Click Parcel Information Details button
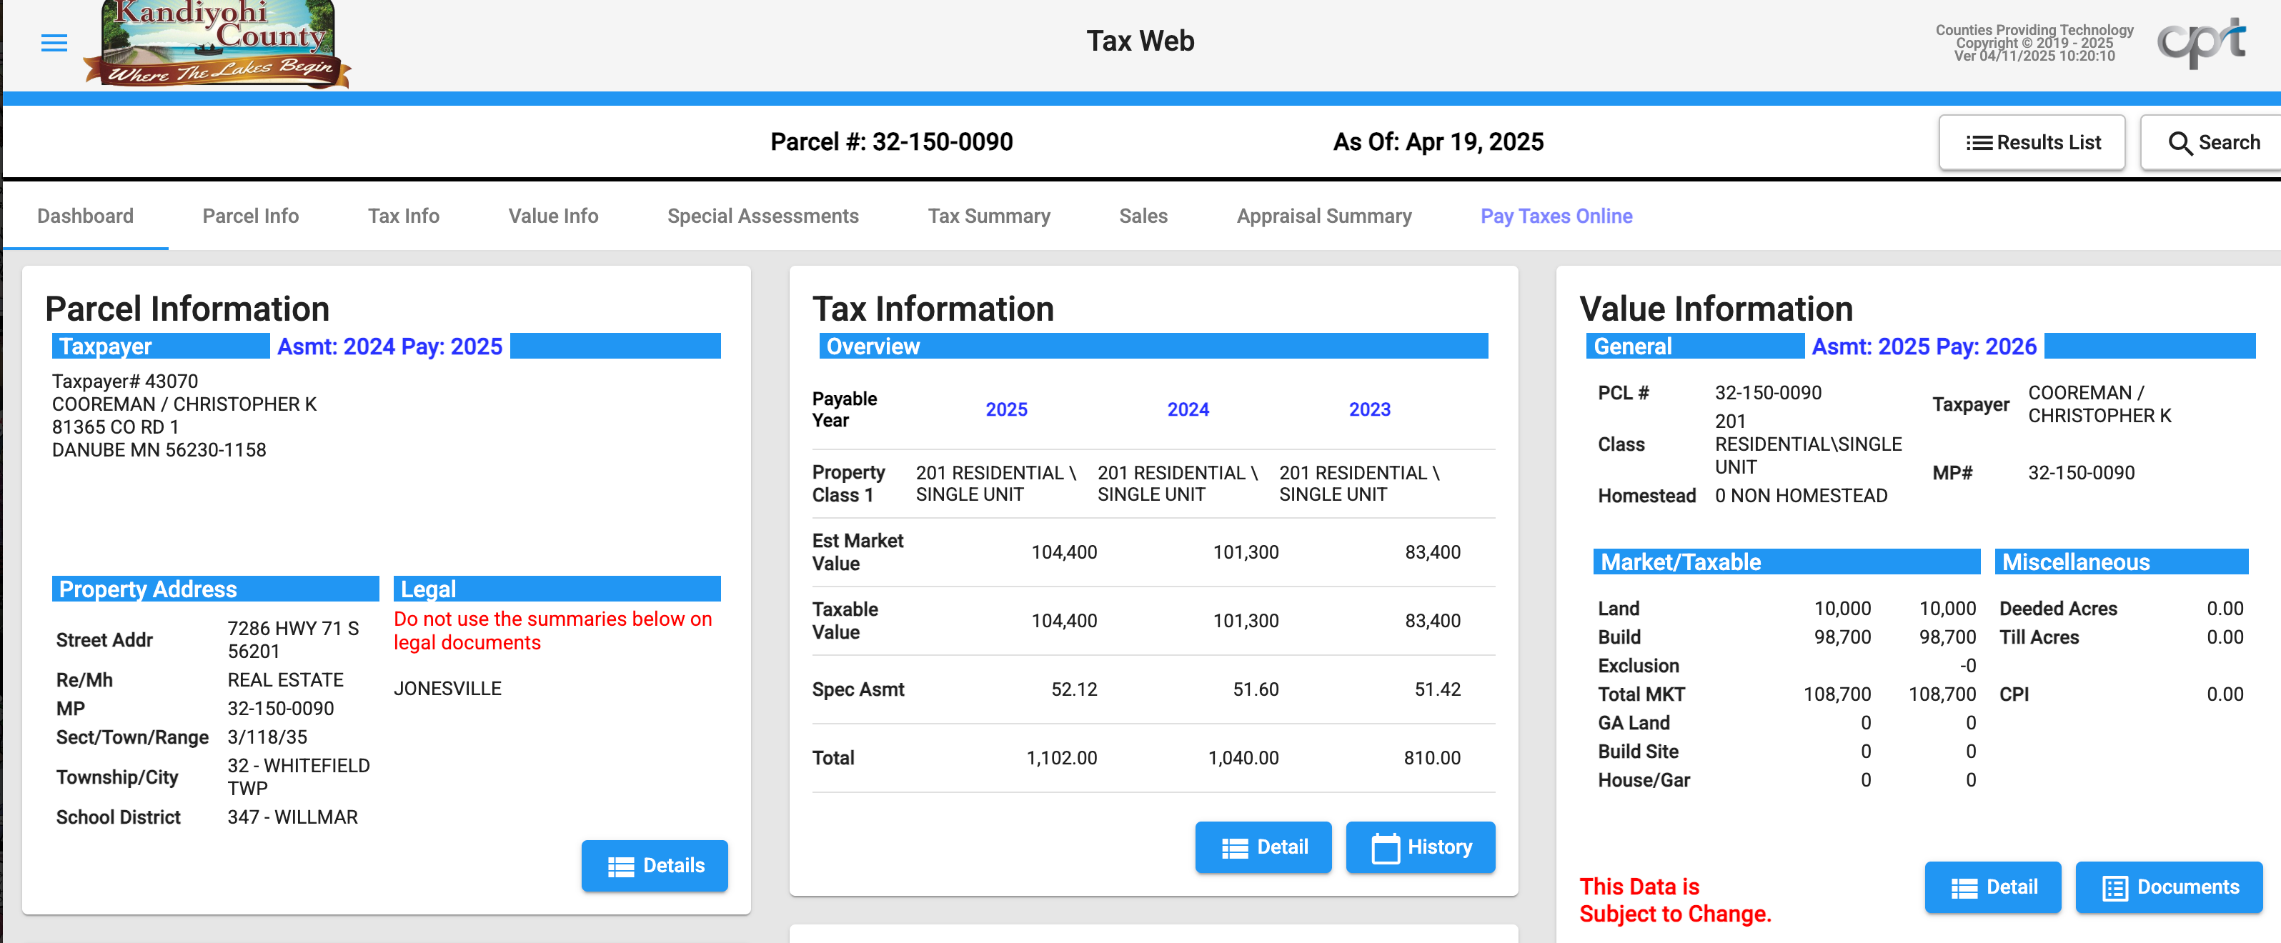The width and height of the screenshot is (2281, 943). click(655, 865)
